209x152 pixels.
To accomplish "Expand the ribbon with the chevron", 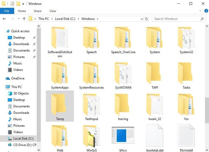I will coord(200,11).
